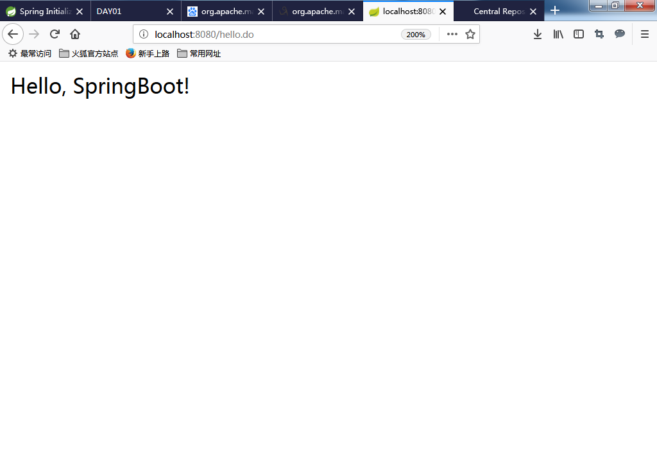This screenshot has width=657, height=467.
Task: Bookmark this page with the star icon
Action: (470, 34)
